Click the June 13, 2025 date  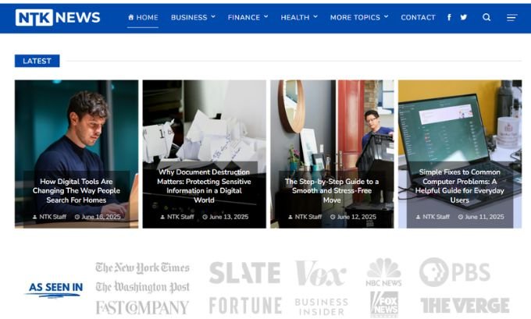226,217
